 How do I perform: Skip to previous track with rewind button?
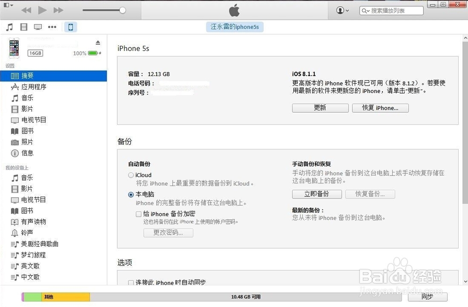26,10
